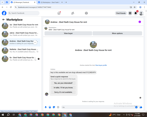Image resolution: width=147 pixels, height=117 pixels.
Task: Switch to the first Facebook browser tab
Action: (x=7, y=2)
